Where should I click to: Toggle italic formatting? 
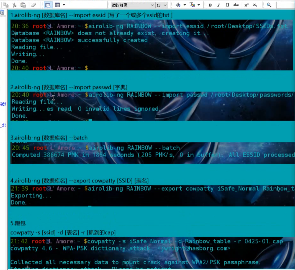point(218,5)
